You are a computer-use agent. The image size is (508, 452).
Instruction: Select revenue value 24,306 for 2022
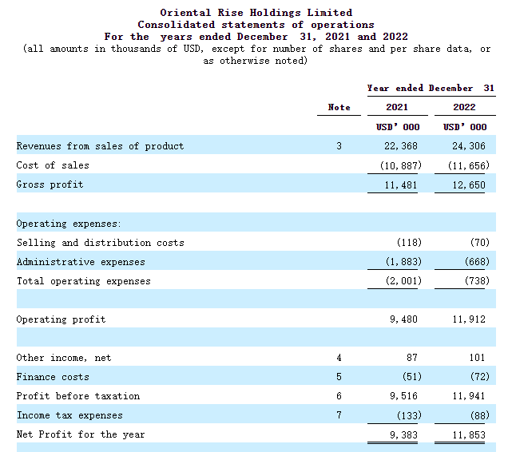pos(469,146)
